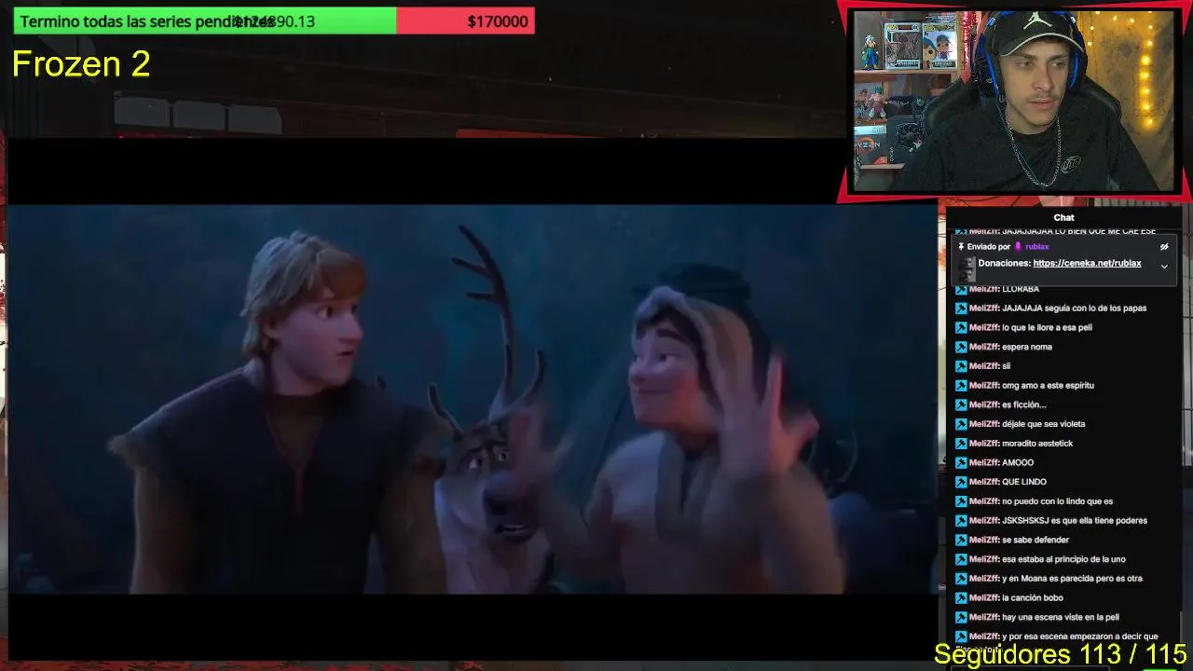Image resolution: width=1193 pixels, height=671 pixels.
Task: Hide the pinned donations message with the eye-slash icon
Action: [1164, 247]
